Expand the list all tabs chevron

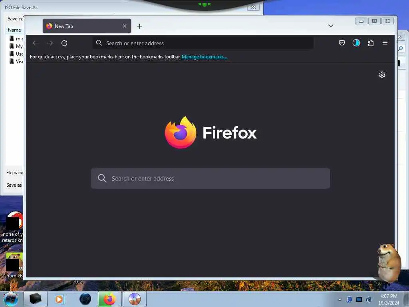330,26
